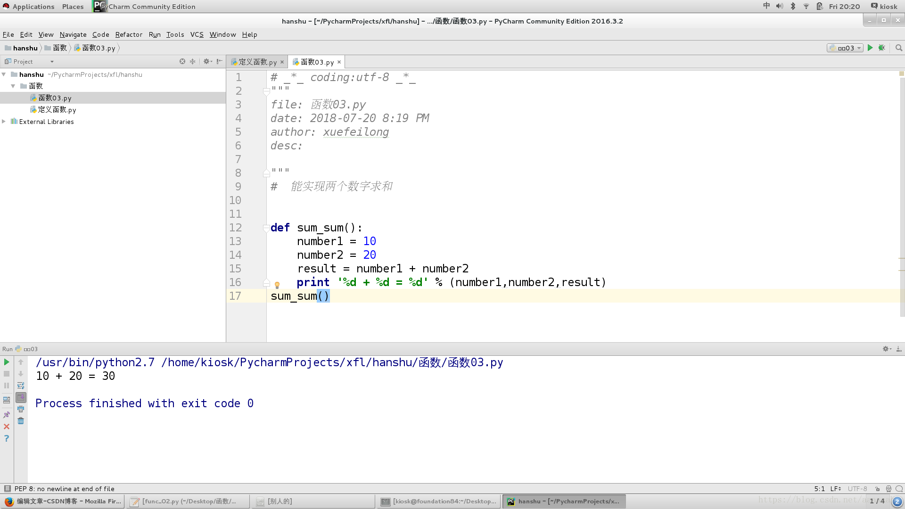Viewport: 905px width, 509px height.
Task: Toggle scroll to end of output
Action: pyautogui.click(x=21, y=397)
